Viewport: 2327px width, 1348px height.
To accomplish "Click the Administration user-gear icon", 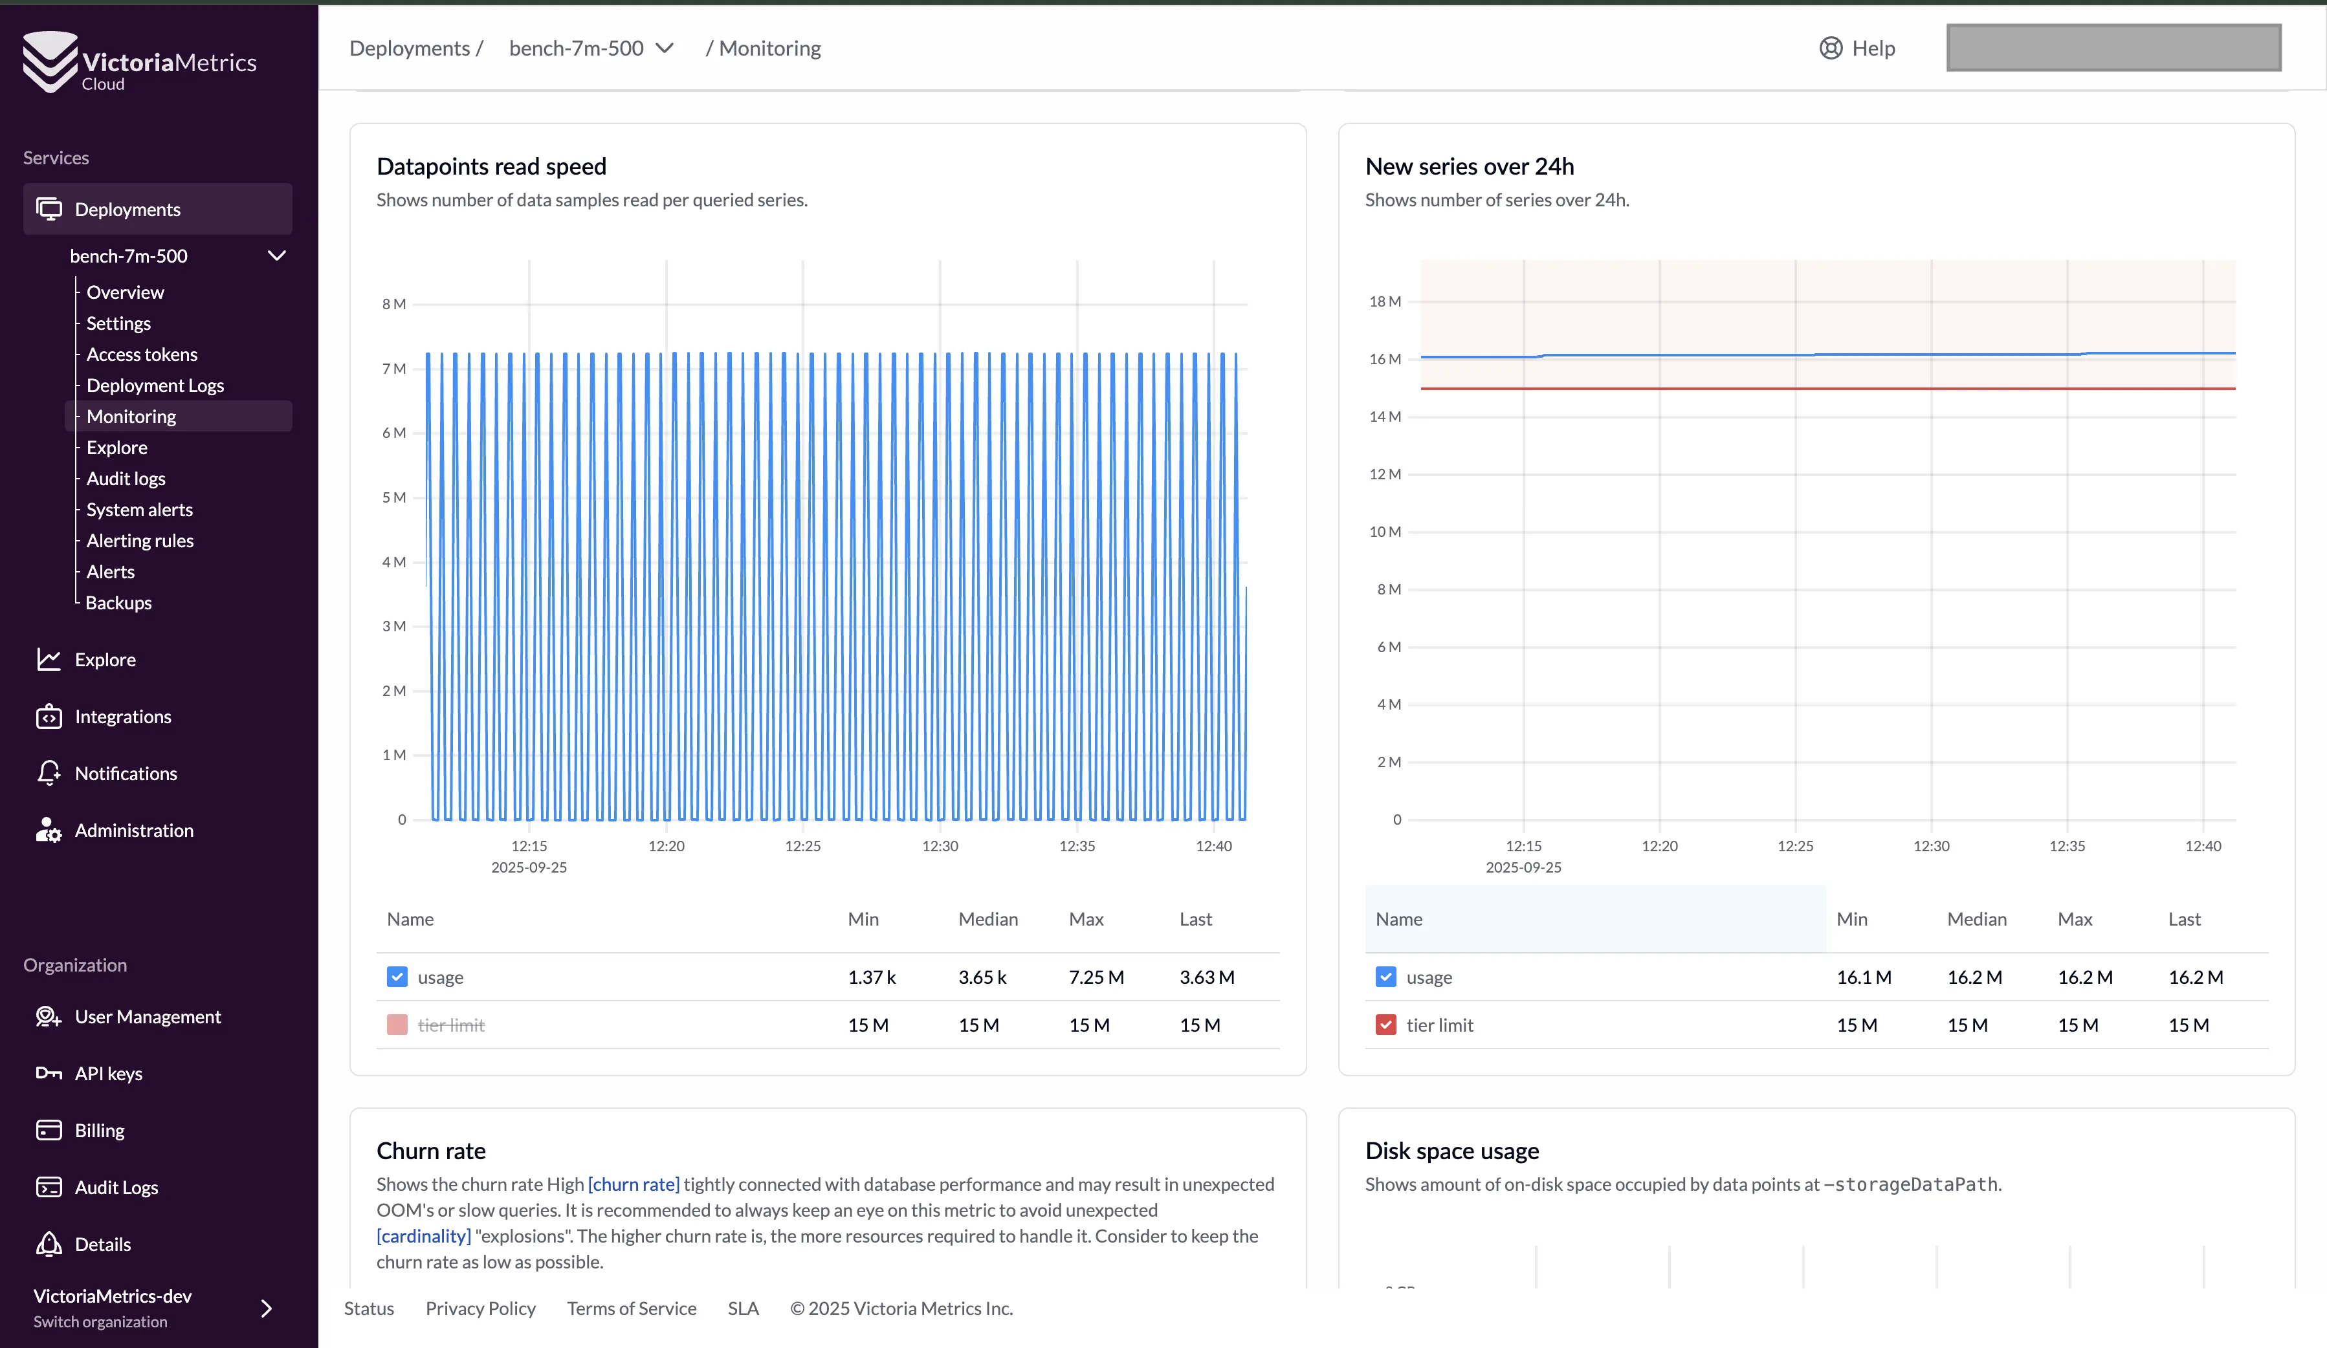I will 49,830.
